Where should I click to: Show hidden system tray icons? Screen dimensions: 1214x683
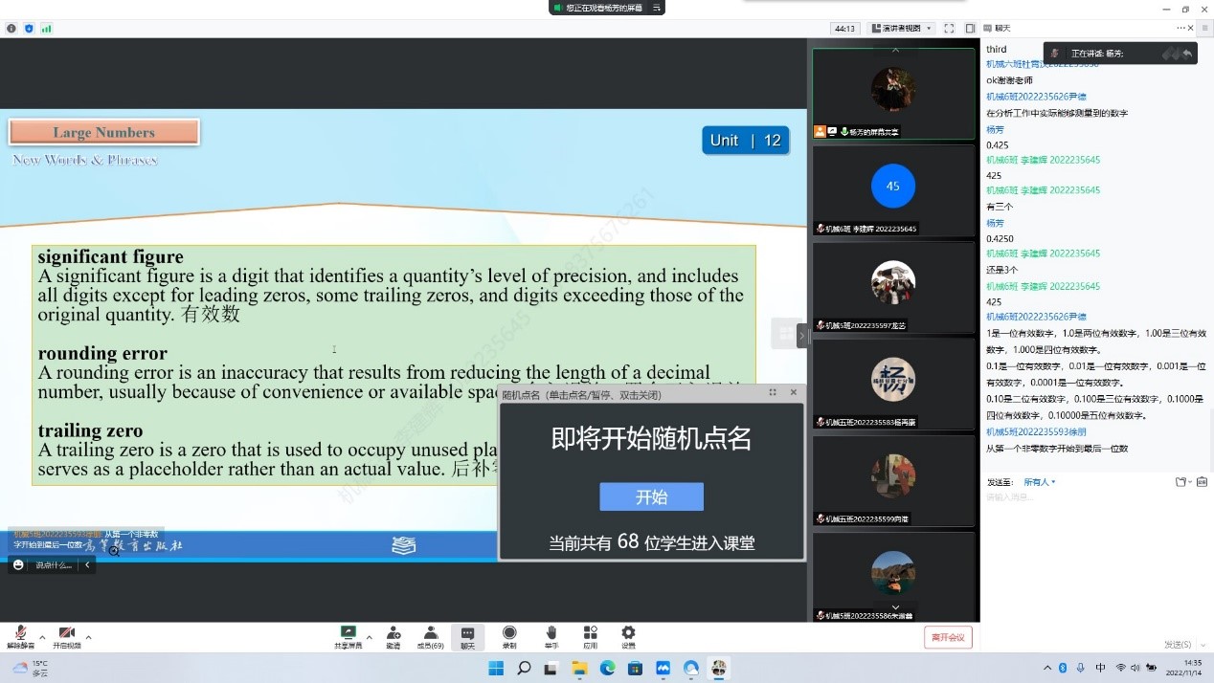click(1047, 668)
